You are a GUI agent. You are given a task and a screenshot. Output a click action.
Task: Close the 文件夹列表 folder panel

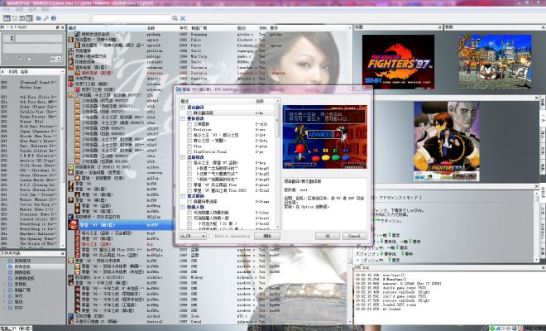coord(63,254)
